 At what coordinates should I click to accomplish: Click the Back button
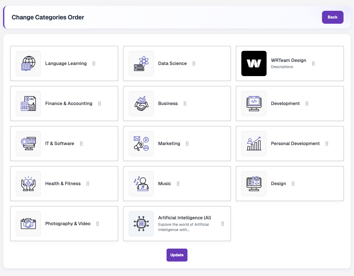332,17
